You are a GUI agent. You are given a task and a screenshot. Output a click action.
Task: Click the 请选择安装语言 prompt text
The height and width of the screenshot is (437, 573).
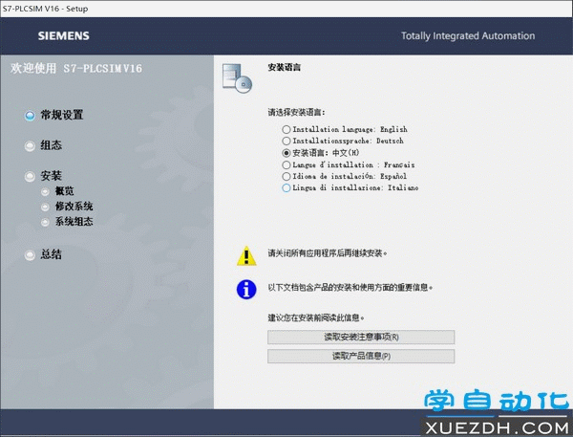pyautogui.click(x=296, y=112)
